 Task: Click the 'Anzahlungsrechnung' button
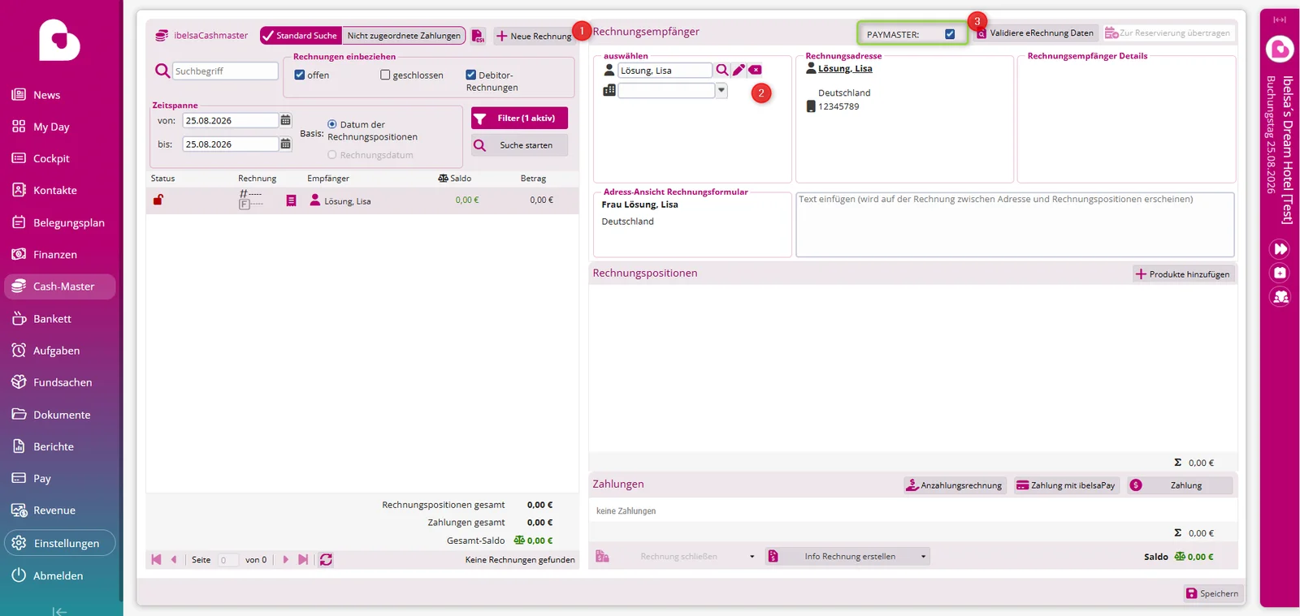coord(955,485)
